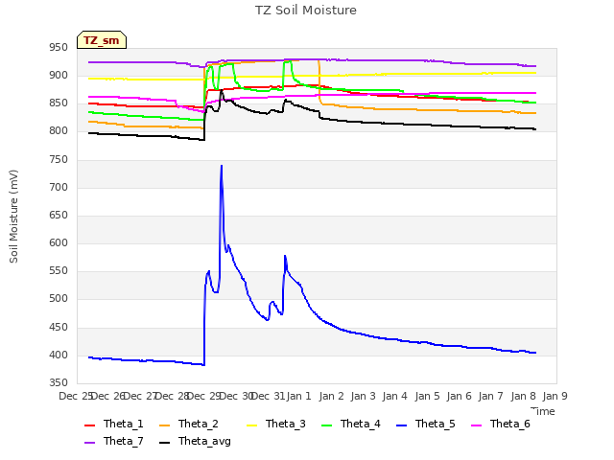
Task: Click the Soil Moisture (mV) axis label
Action: pos(13,217)
